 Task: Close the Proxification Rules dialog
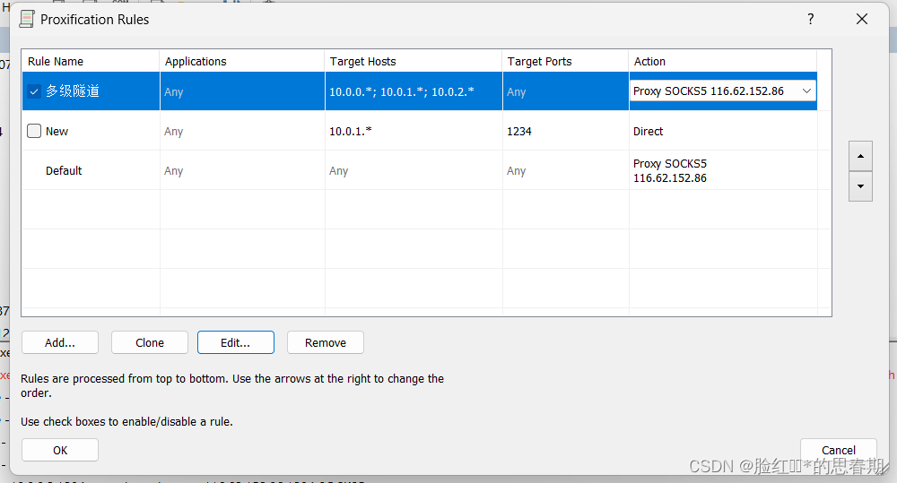tap(862, 19)
